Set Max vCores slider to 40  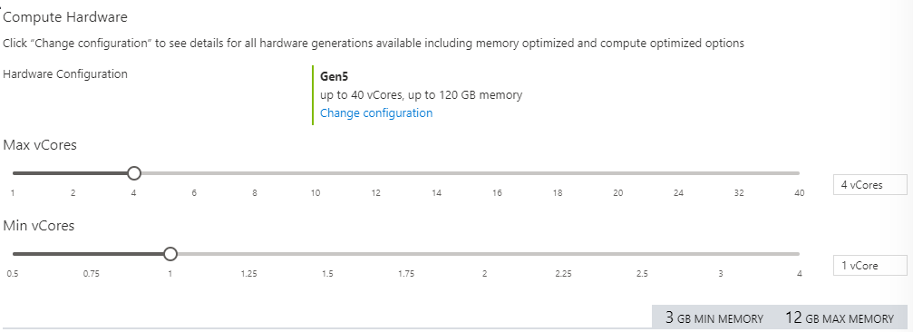click(799, 173)
